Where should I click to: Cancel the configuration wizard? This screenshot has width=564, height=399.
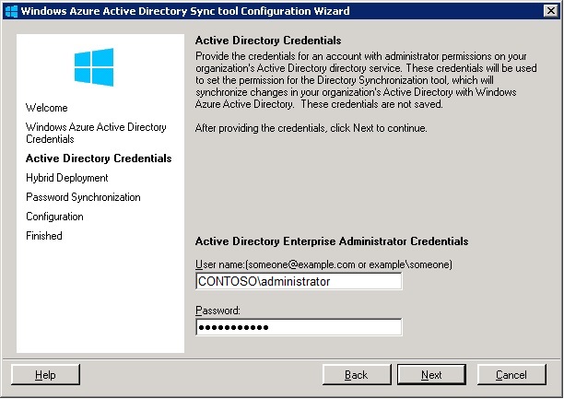pyautogui.click(x=511, y=374)
